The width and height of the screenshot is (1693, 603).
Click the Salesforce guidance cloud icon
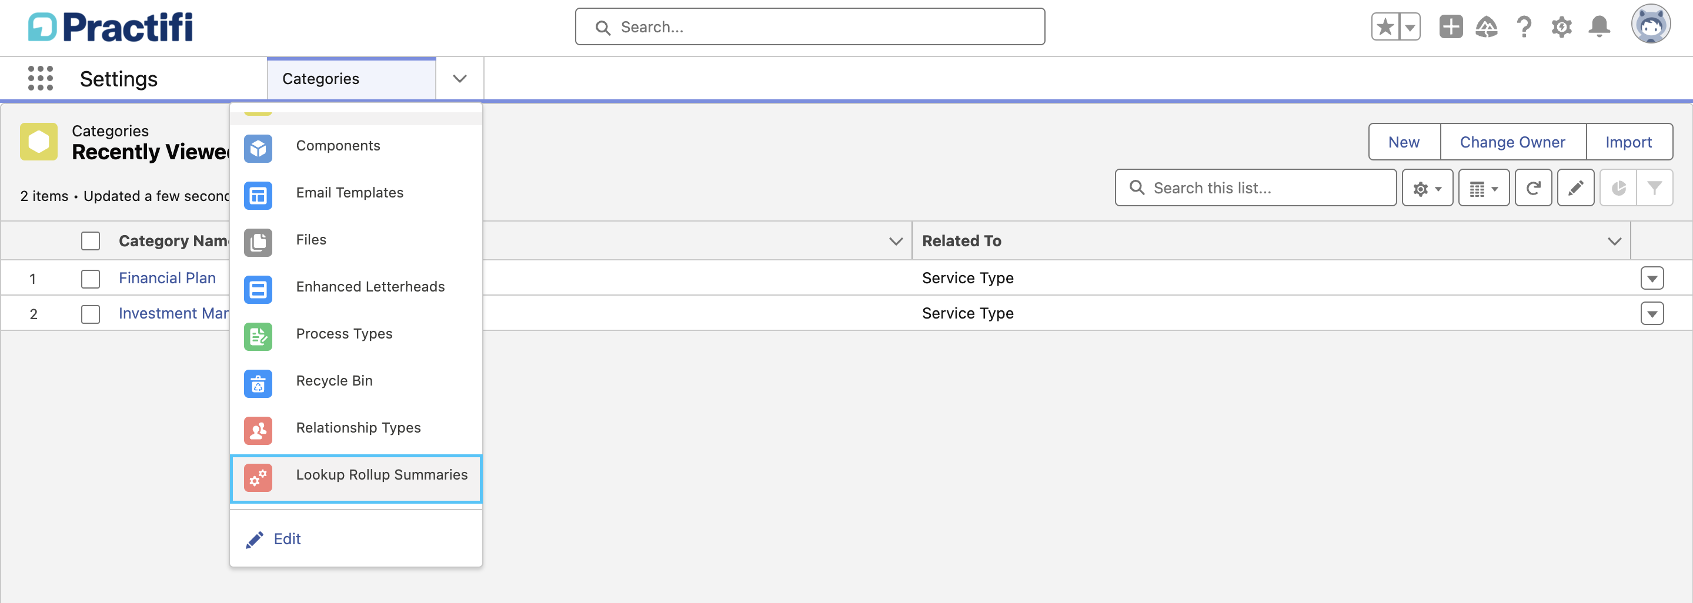[1486, 27]
